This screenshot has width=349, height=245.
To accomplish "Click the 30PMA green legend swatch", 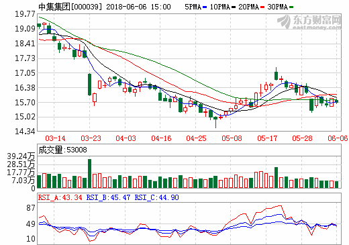I will click(291, 7).
